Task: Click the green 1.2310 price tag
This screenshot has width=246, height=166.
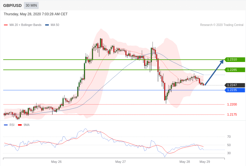Action: pos(235,59)
